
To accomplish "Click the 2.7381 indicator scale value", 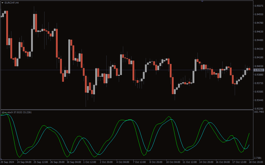I will 259,158.
